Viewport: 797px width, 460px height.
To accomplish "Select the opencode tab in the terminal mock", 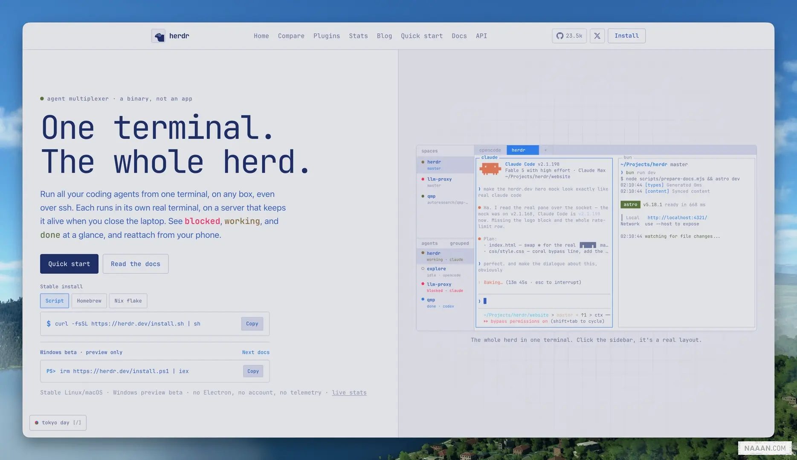I will [490, 150].
